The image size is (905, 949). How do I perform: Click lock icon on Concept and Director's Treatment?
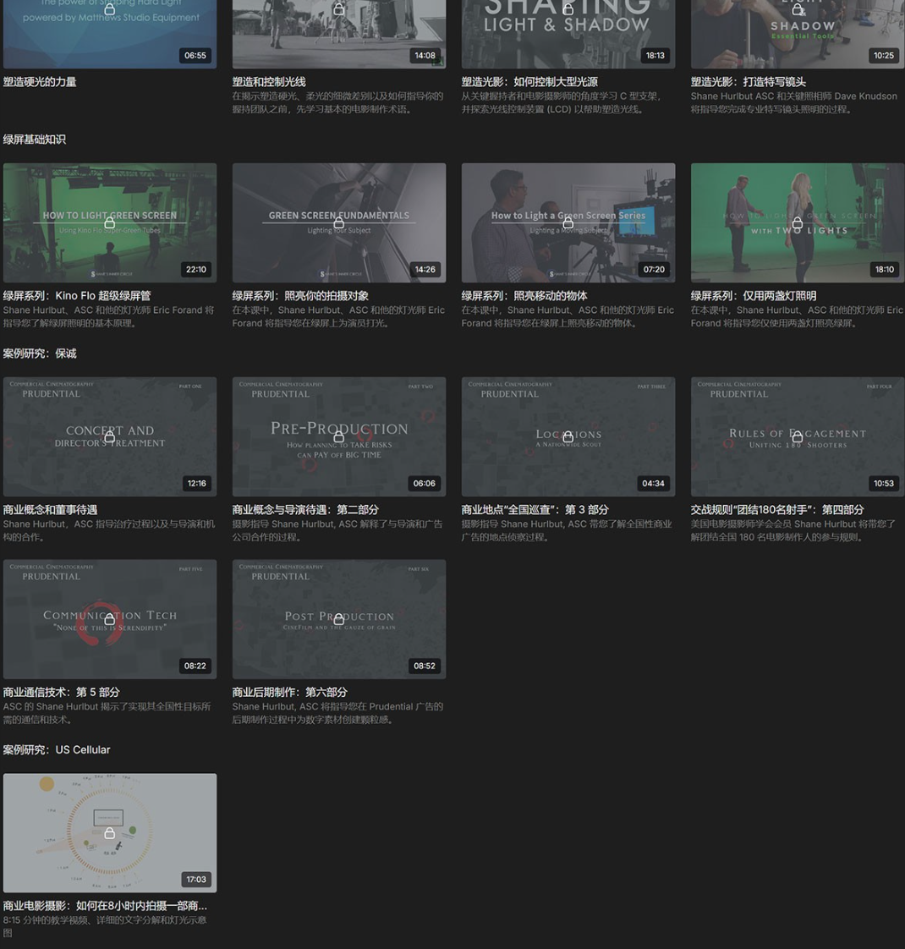(x=110, y=436)
